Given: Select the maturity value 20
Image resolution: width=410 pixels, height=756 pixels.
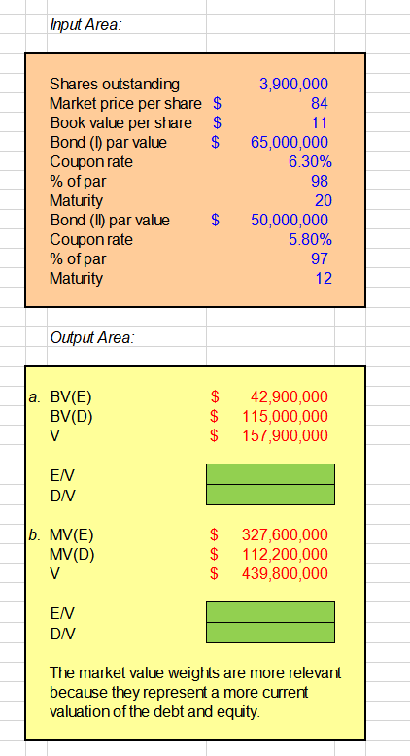Looking at the screenshot, I should click(324, 200).
